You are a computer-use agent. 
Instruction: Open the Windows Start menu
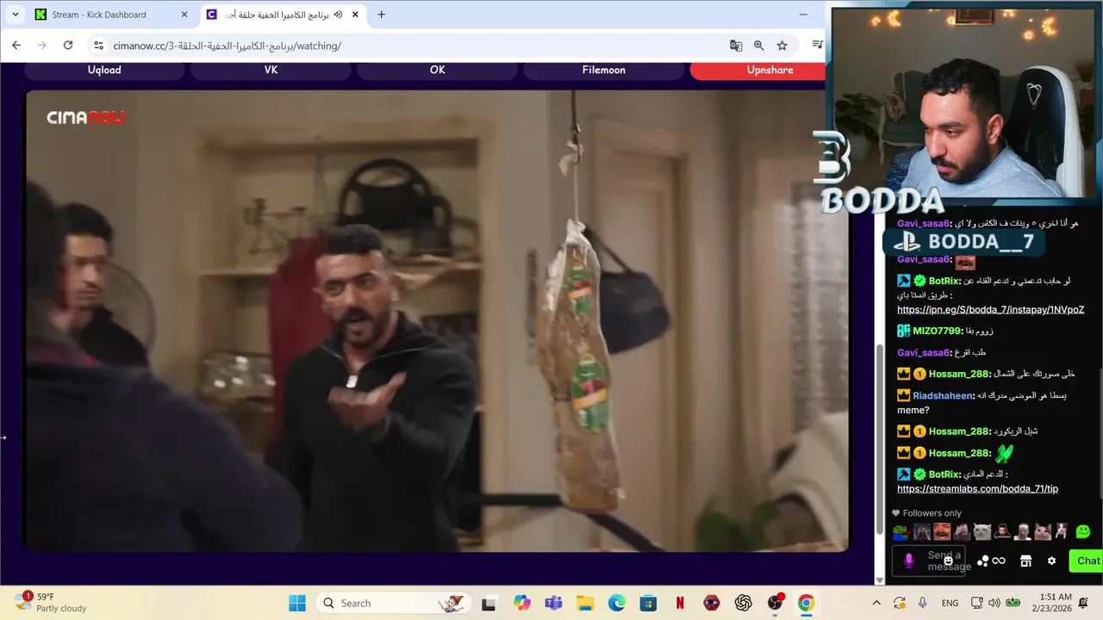point(296,603)
